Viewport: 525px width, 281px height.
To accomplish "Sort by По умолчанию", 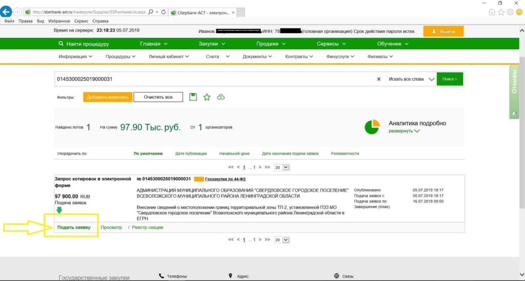I will click(x=148, y=154).
